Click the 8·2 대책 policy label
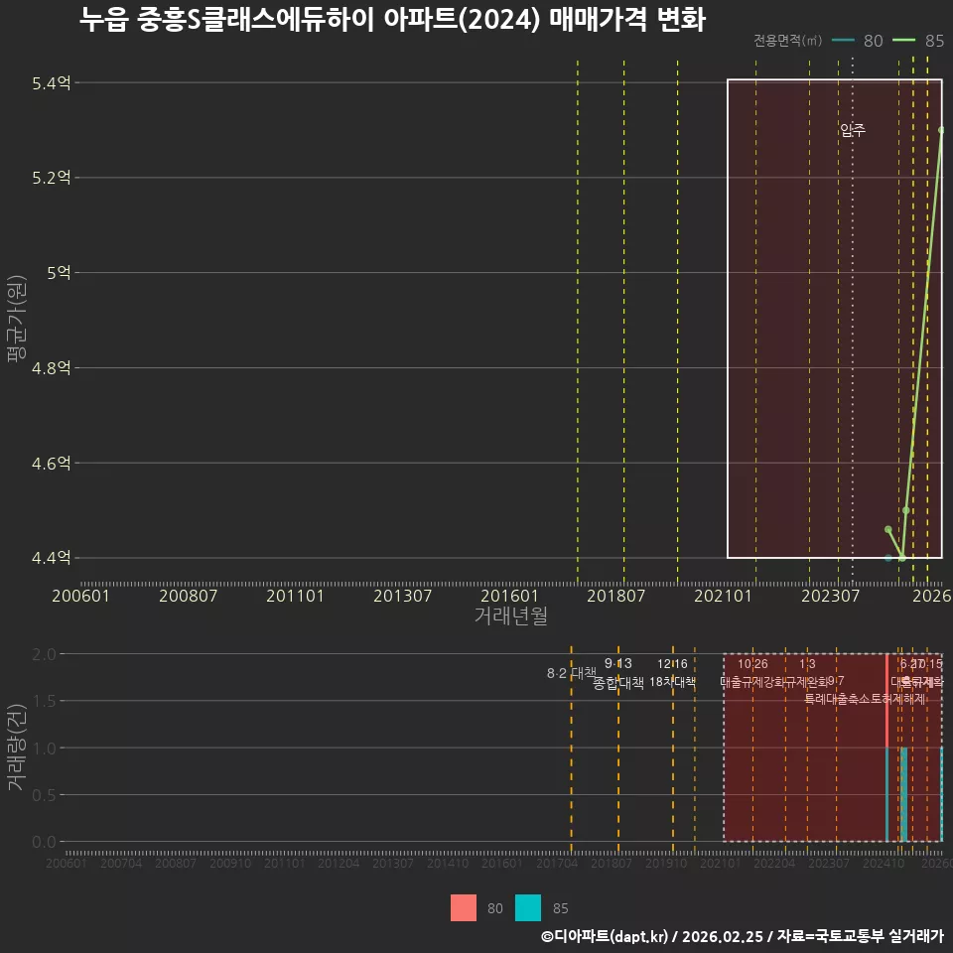Screen dimensions: 953x953 click(x=572, y=673)
